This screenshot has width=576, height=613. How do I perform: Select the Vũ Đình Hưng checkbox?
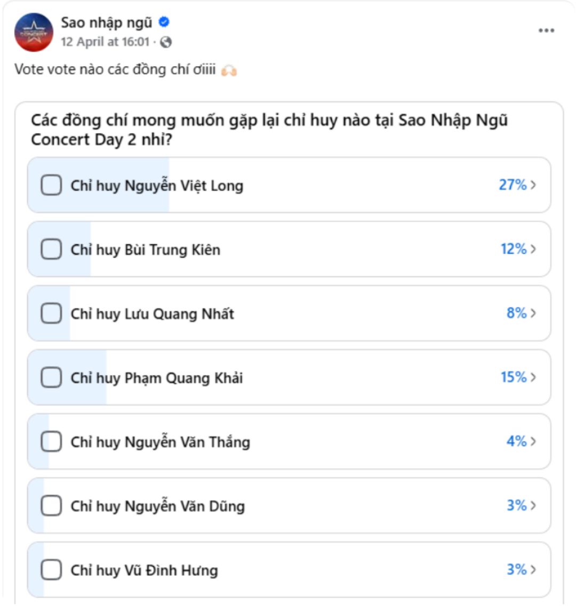coord(51,569)
